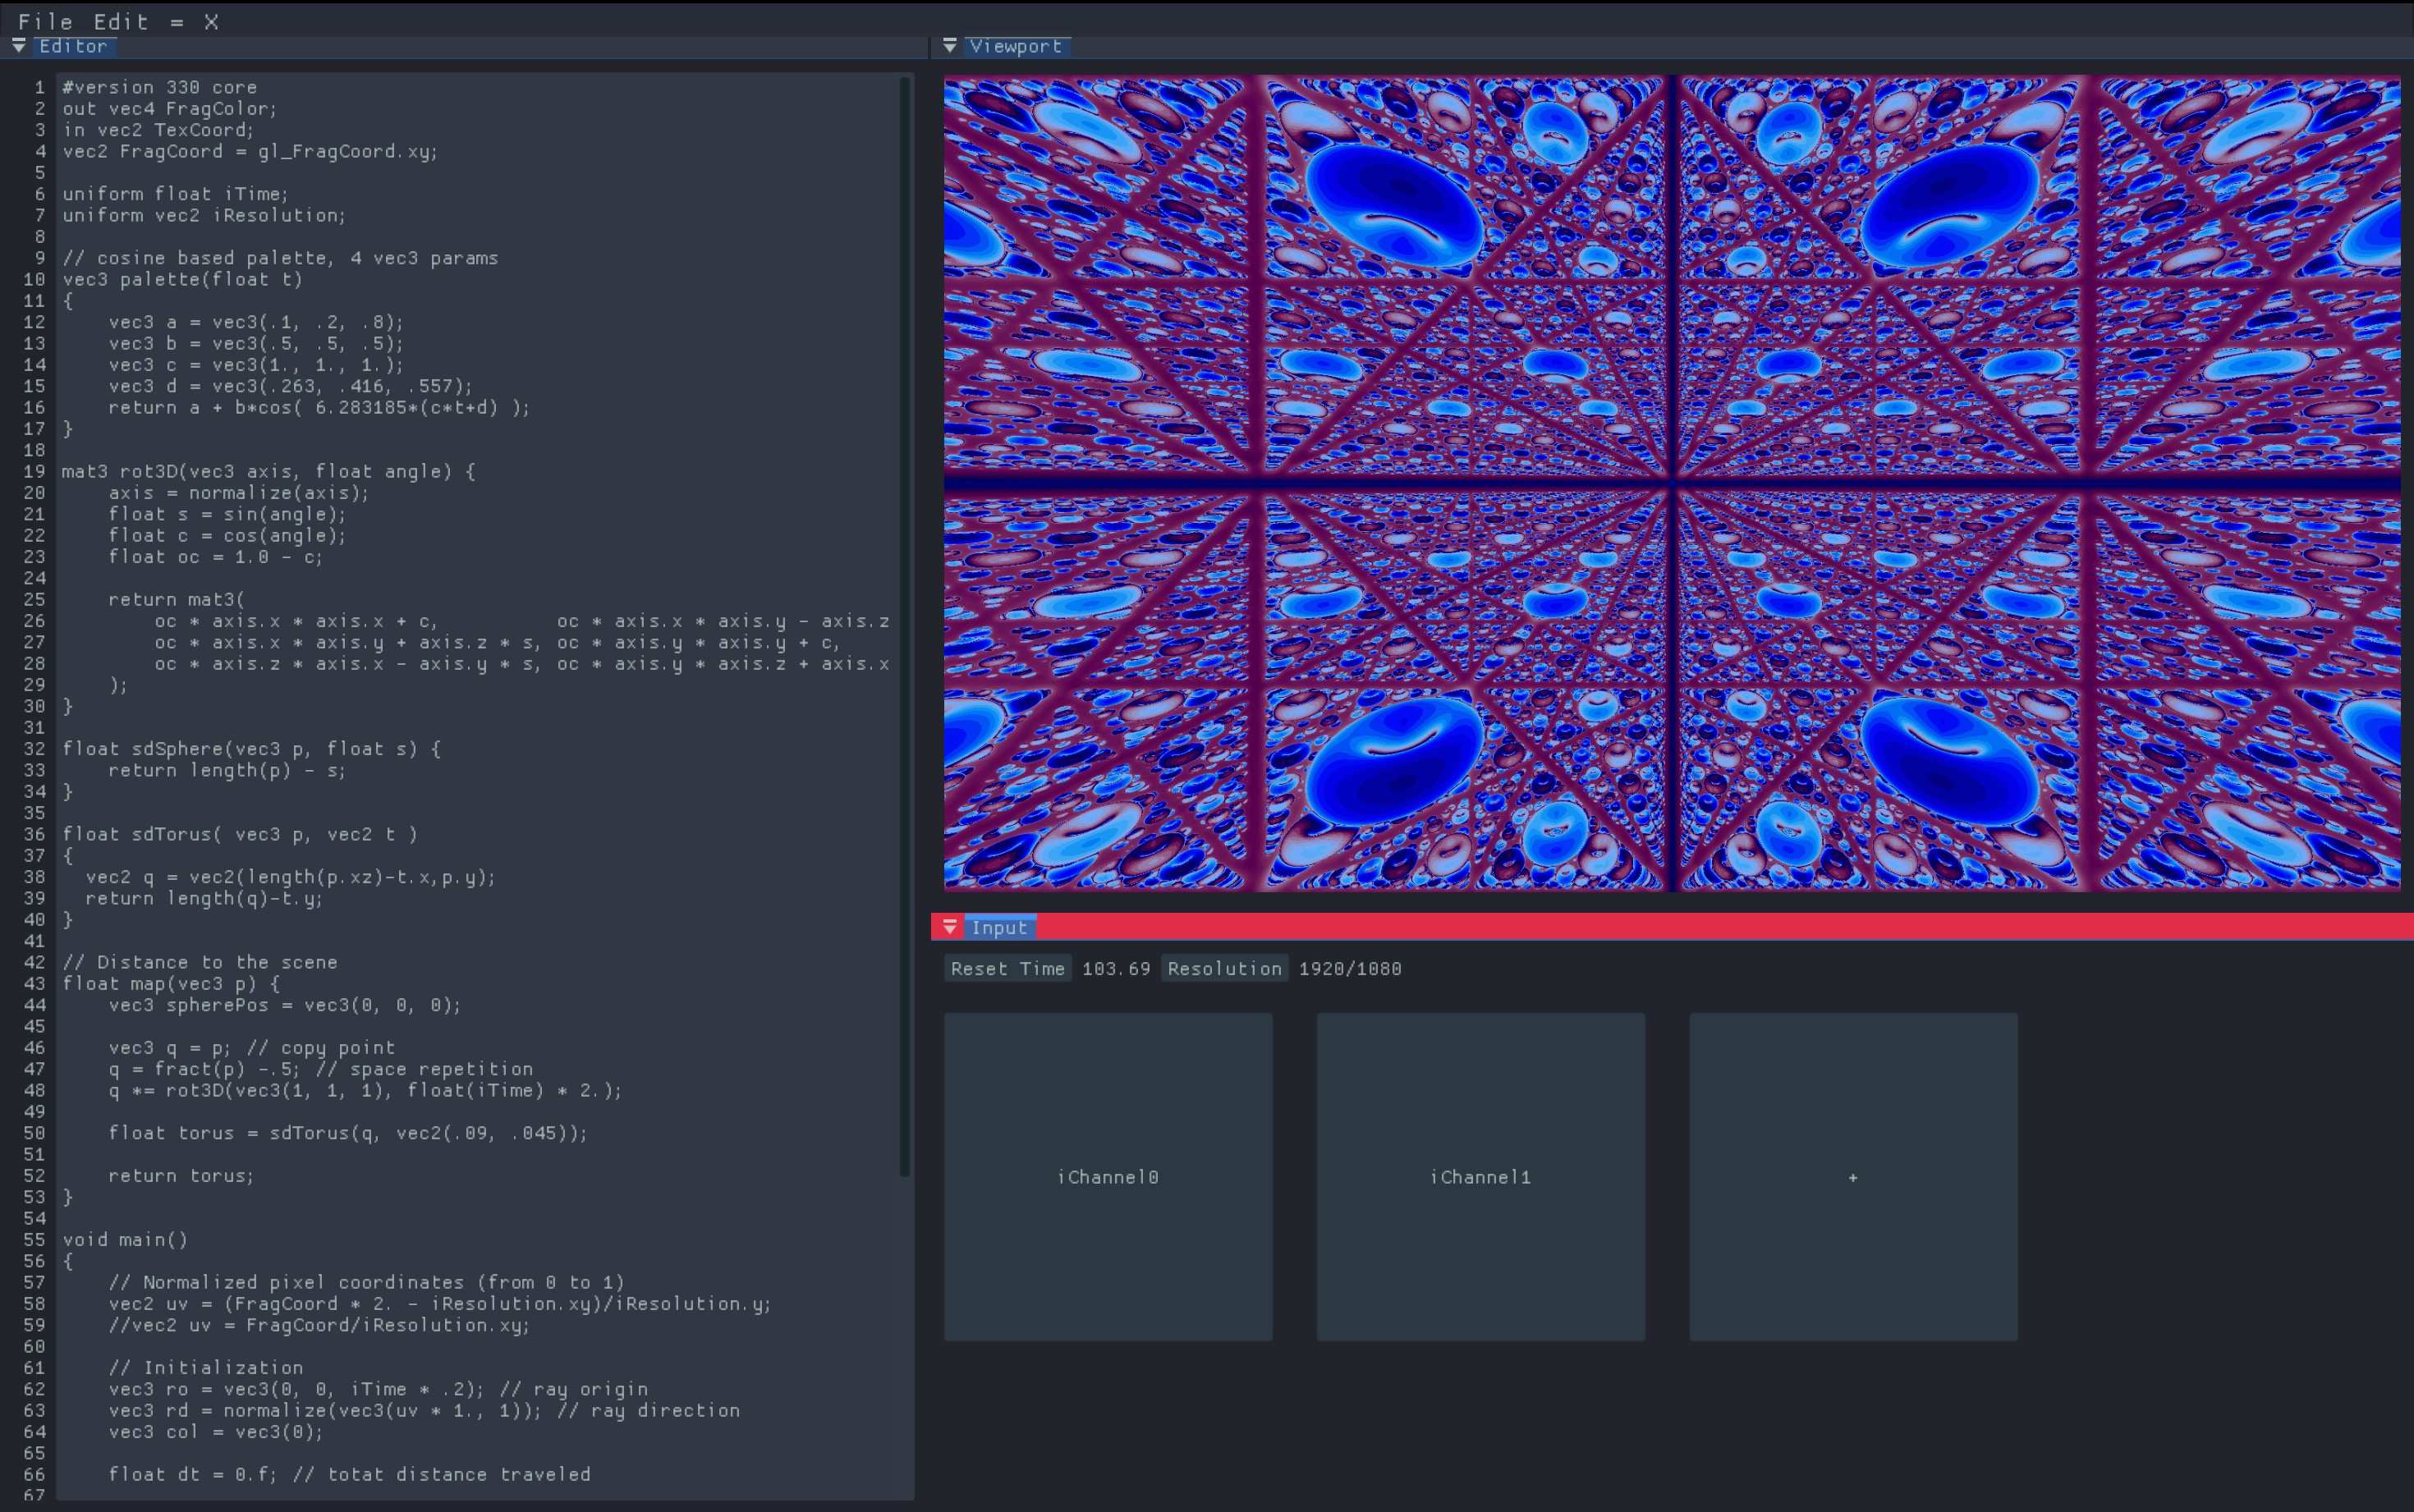Collapse the Input panel

(951, 927)
